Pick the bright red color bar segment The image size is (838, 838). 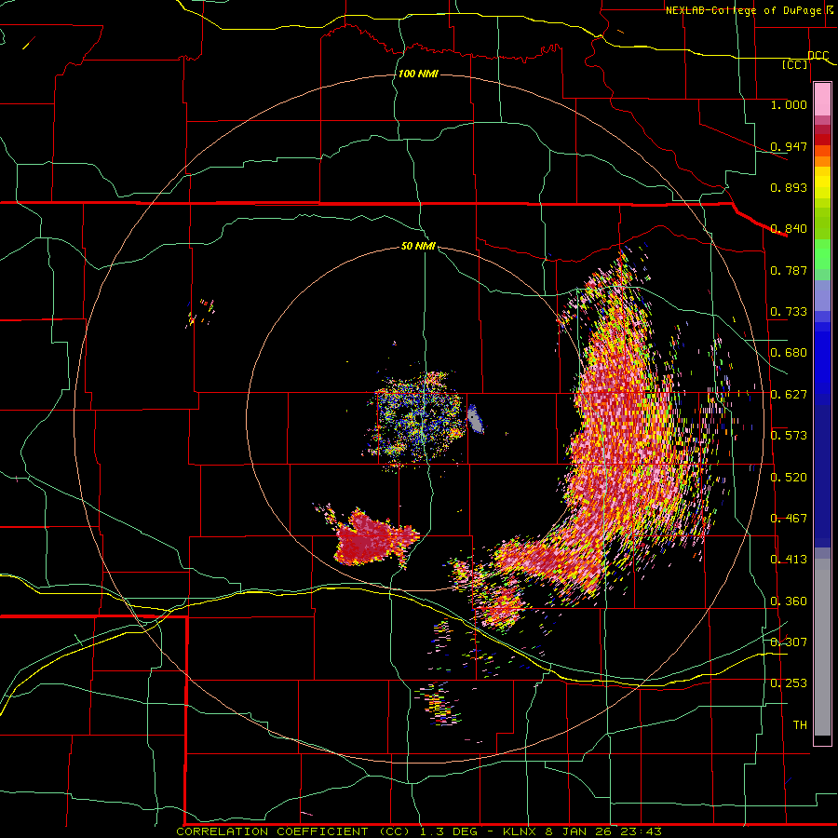(822, 140)
